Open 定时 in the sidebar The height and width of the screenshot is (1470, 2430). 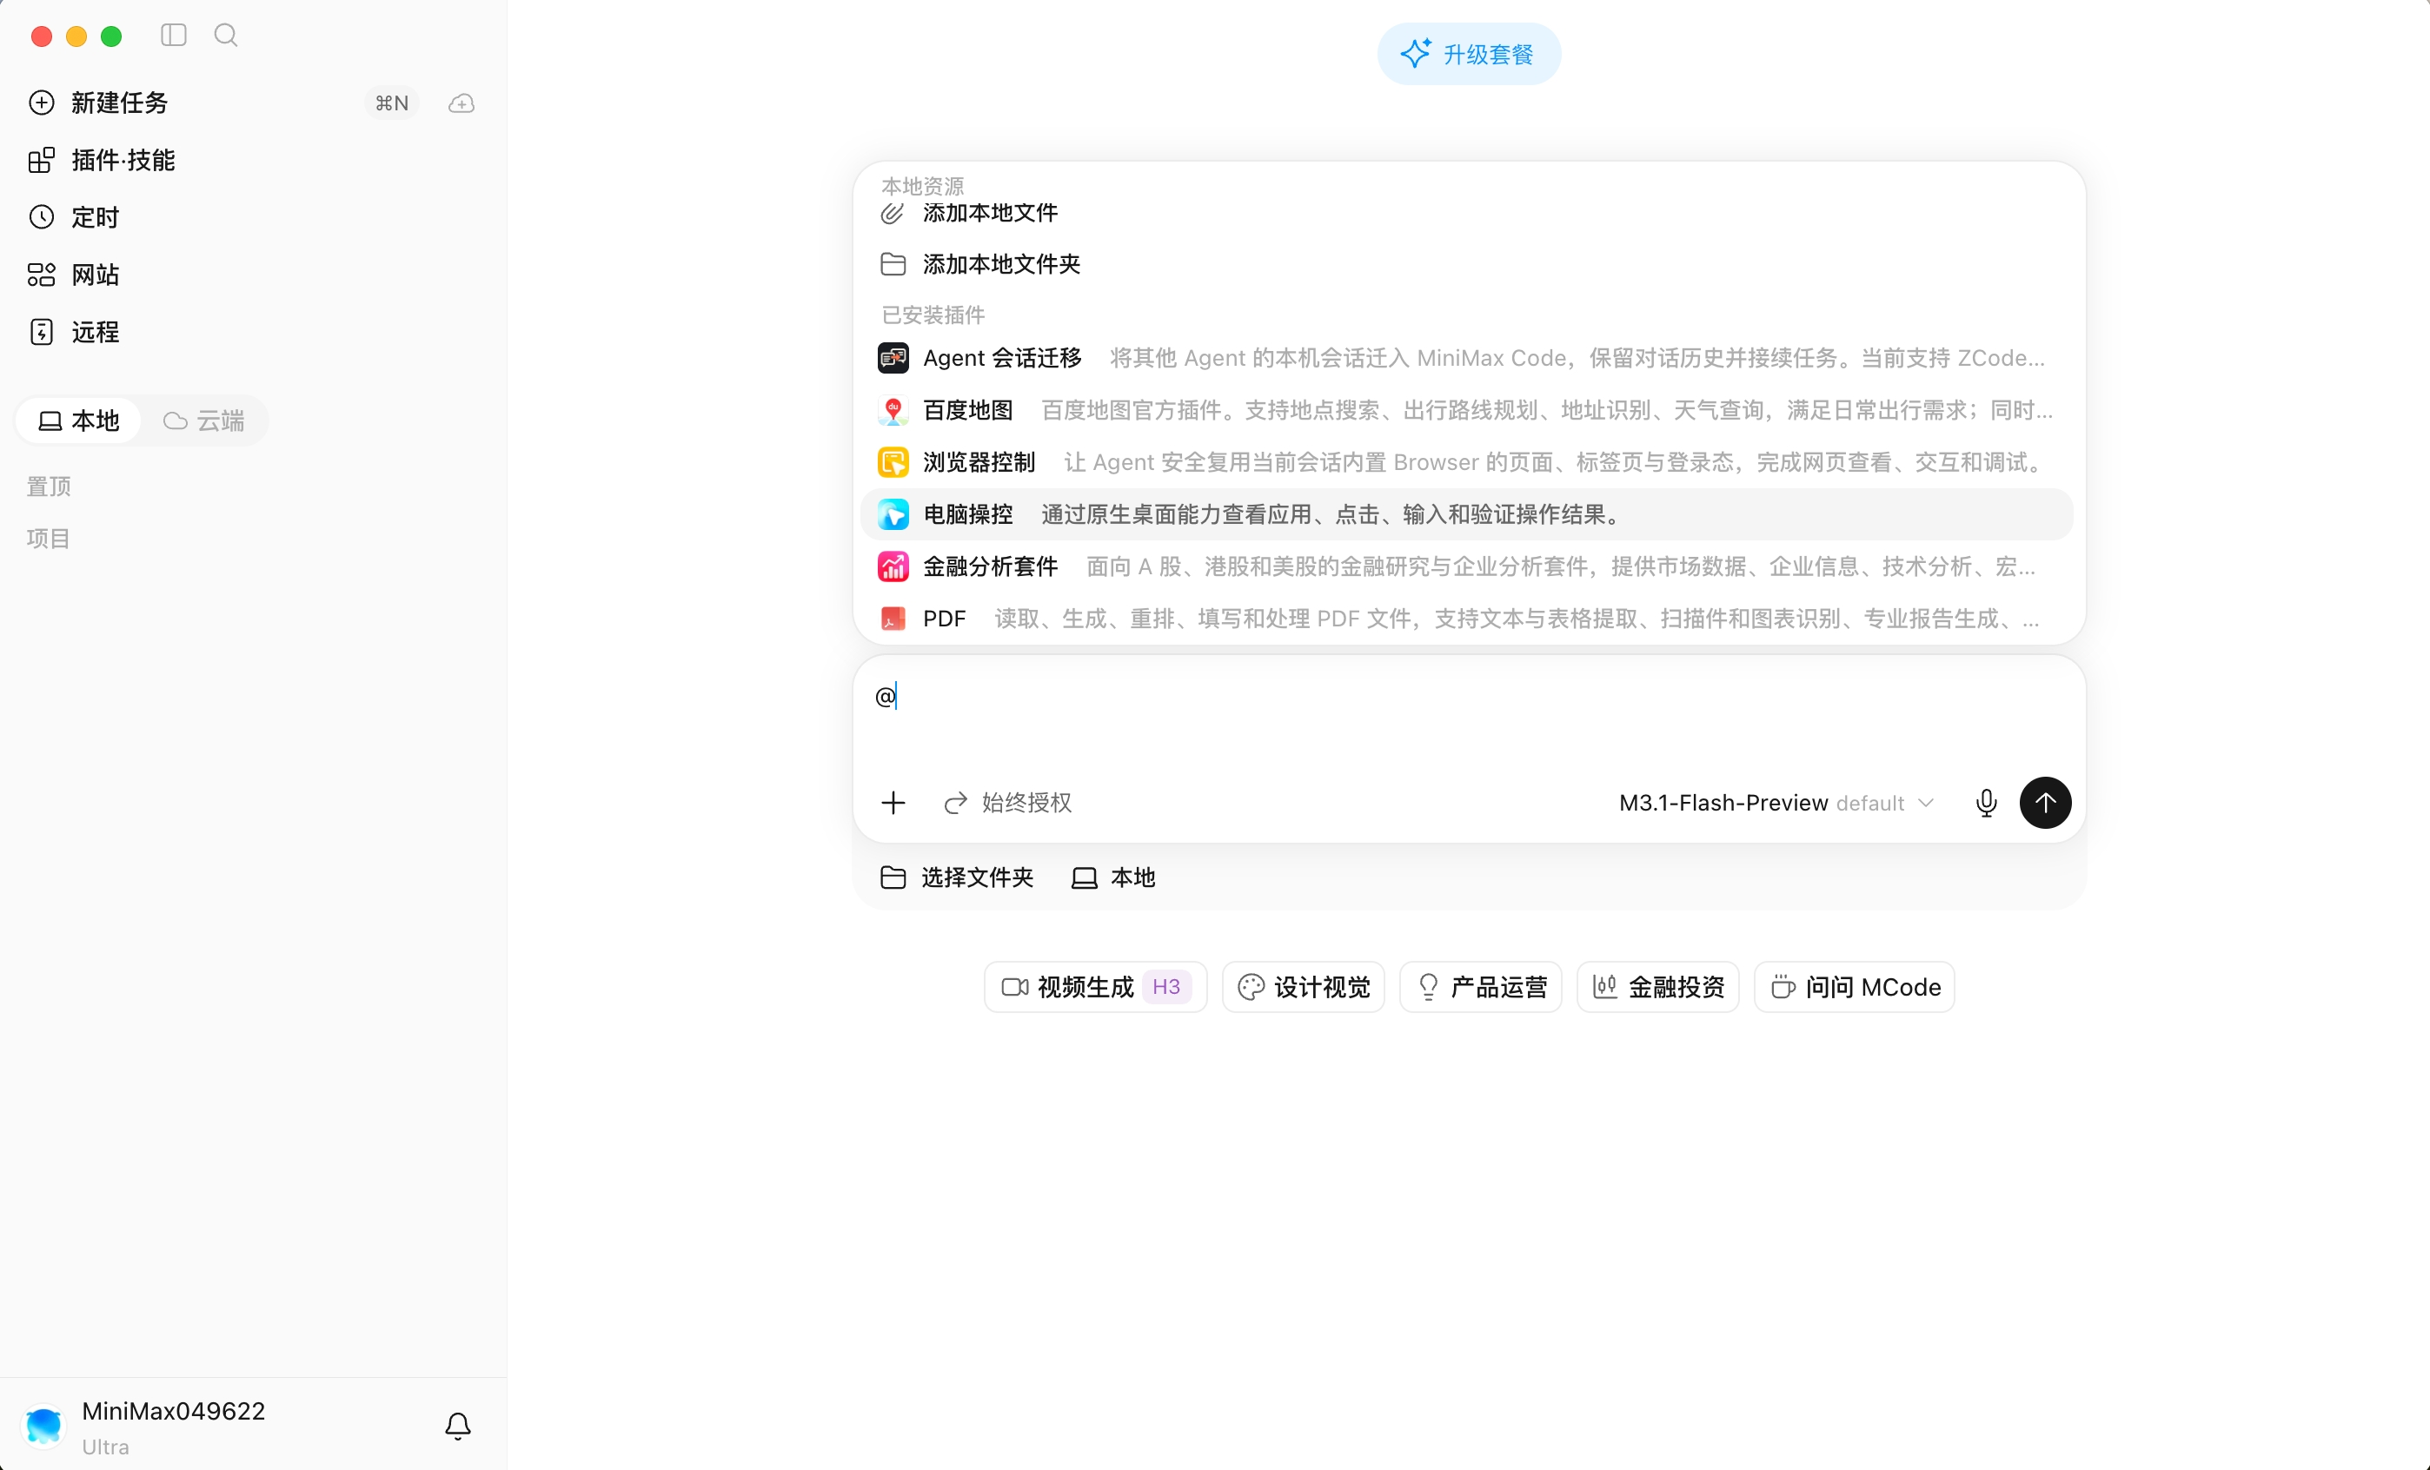click(x=74, y=217)
